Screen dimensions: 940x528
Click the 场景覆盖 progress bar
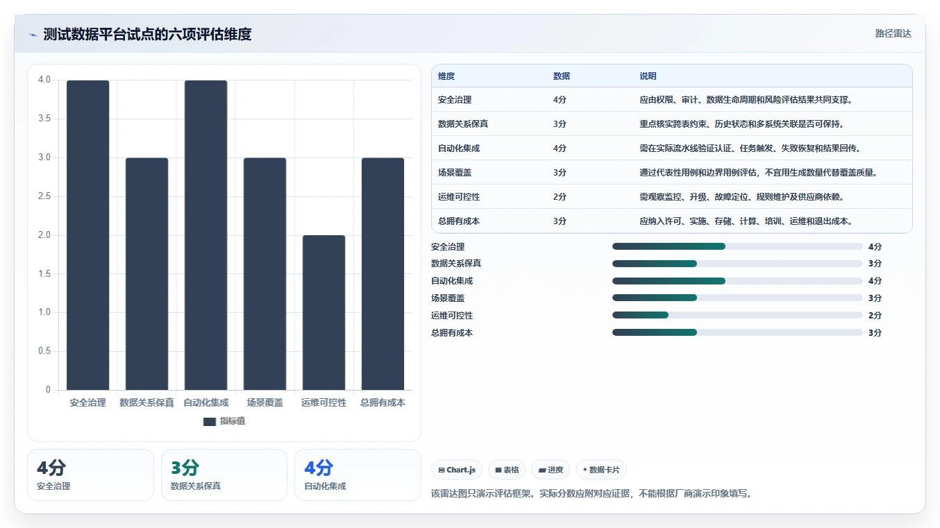pos(737,298)
